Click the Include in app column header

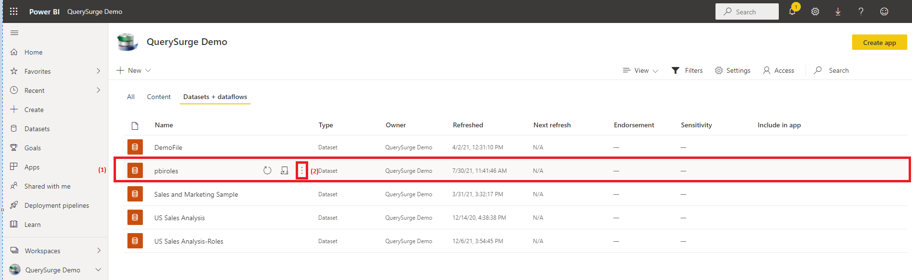pyautogui.click(x=779, y=125)
